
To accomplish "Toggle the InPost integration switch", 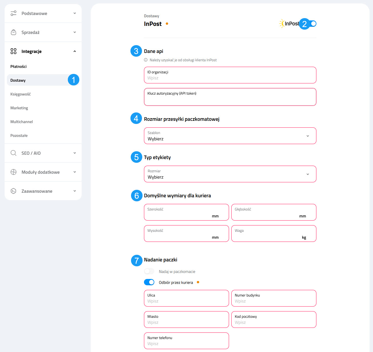I will (312, 24).
